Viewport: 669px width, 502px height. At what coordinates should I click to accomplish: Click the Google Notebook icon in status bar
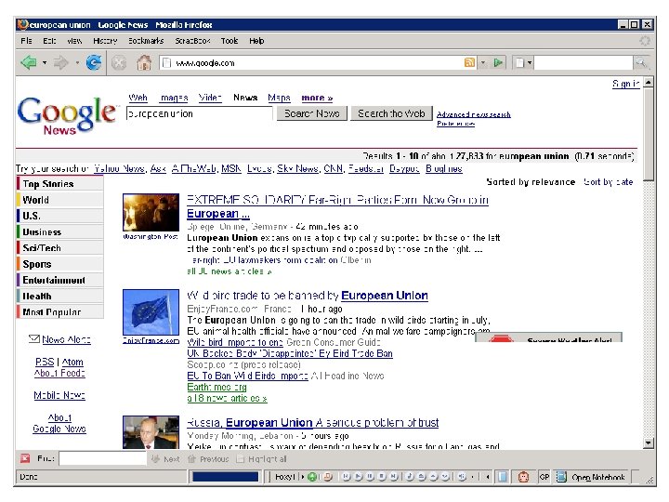click(x=561, y=477)
